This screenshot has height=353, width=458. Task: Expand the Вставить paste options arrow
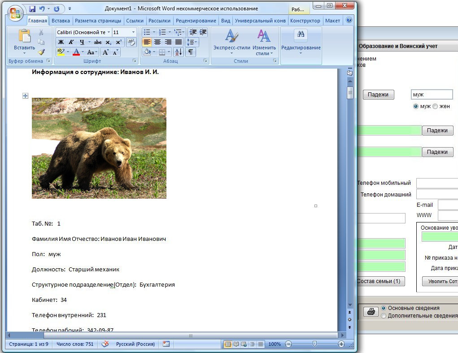(x=24, y=53)
